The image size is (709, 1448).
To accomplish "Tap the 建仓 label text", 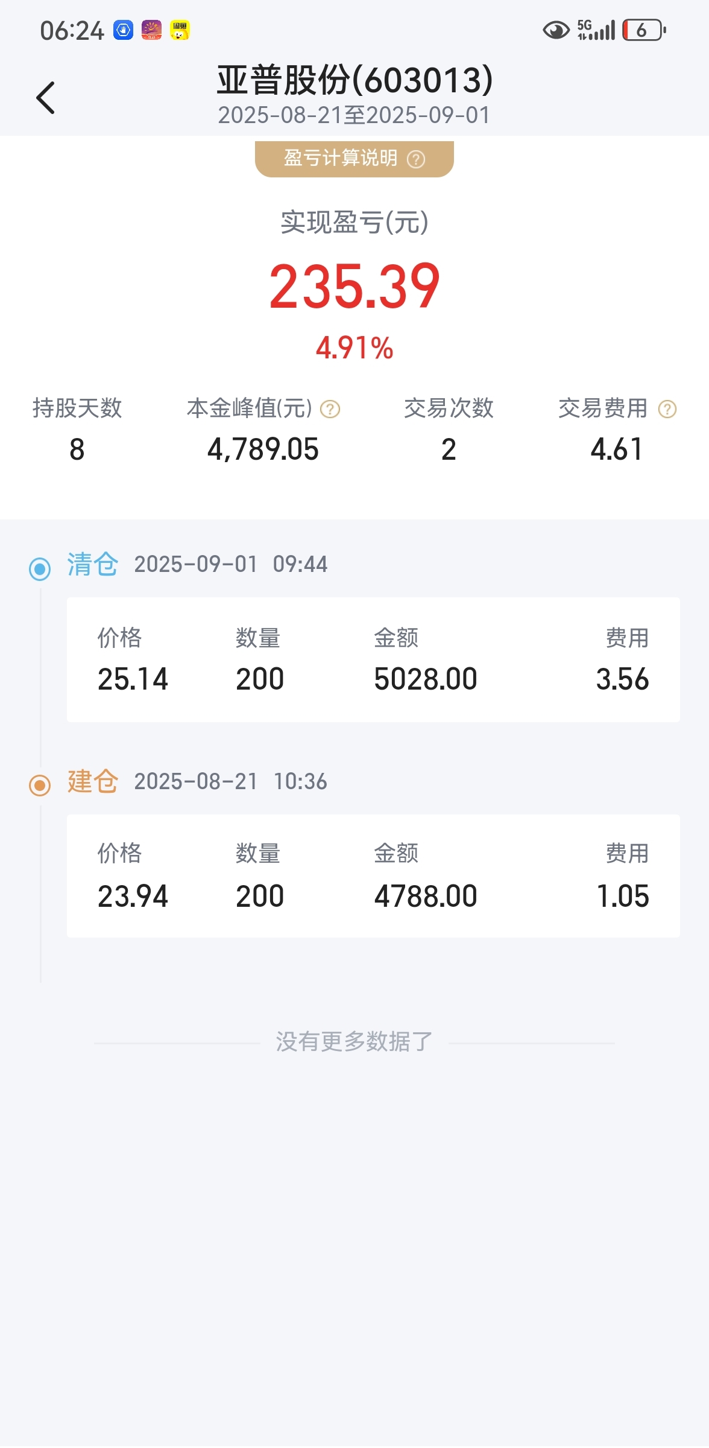I will 92,781.
